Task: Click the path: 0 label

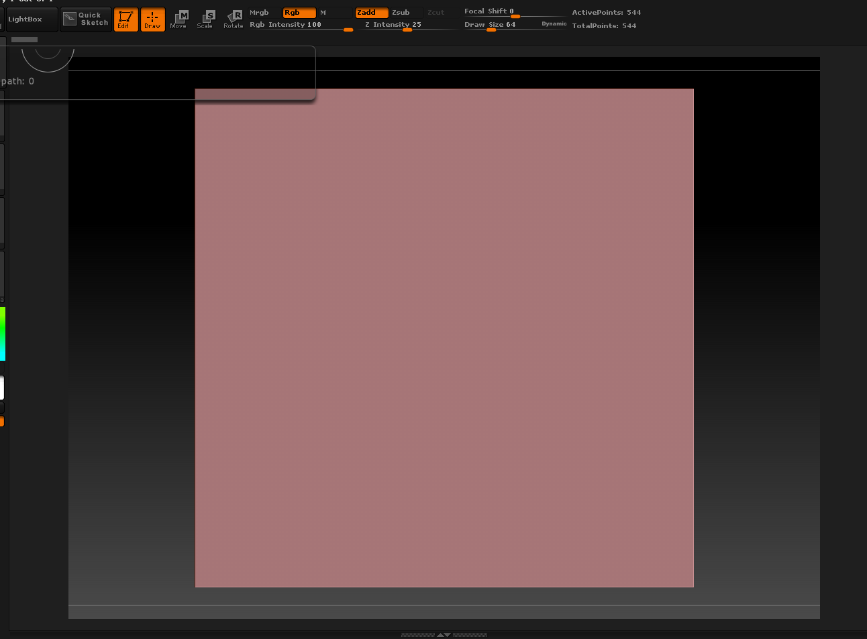Action: tap(17, 81)
